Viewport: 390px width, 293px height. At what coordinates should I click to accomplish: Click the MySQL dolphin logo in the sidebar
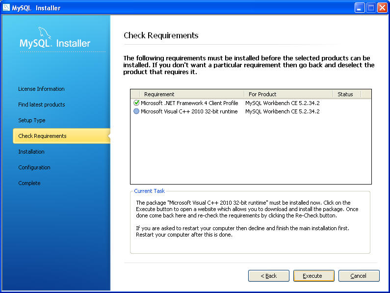click(x=45, y=33)
